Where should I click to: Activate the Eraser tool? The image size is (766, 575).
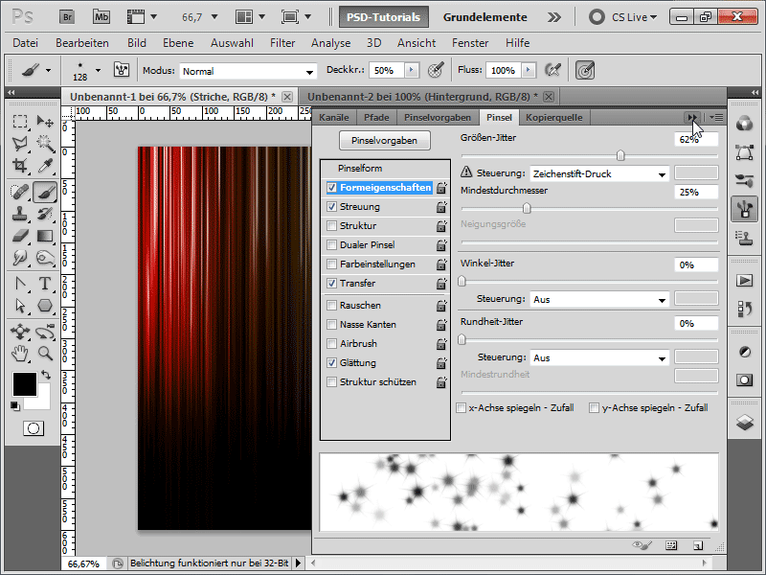(20, 236)
